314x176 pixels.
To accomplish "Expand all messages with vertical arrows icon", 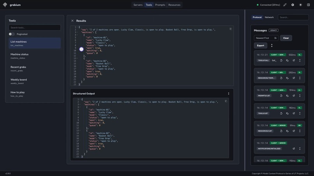I will [x=272, y=45].
